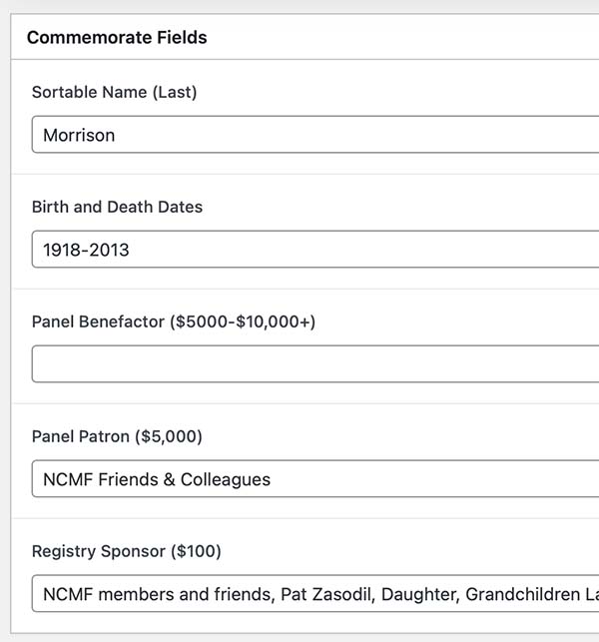The width and height of the screenshot is (599, 642).
Task: Click the Registry Sponsor ($100) label
Action: (x=127, y=552)
